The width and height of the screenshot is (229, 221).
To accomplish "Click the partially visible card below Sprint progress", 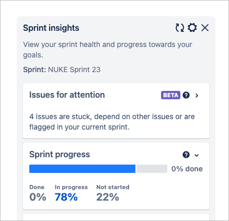I will tap(116, 217).
